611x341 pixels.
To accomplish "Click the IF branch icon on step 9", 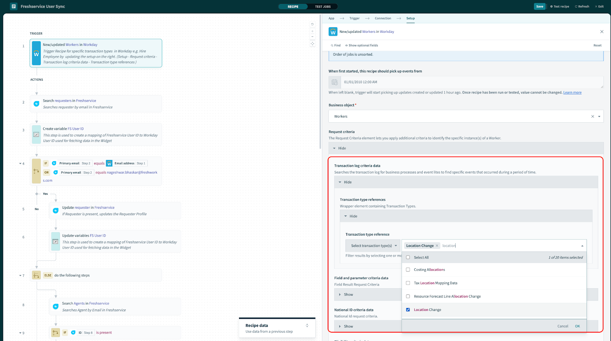I will click(x=55, y=333).
